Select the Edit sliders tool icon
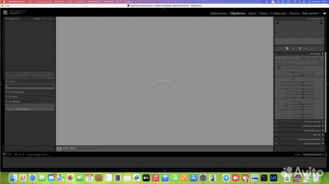This screenshot has height=184, width=329. pyautogui.click(x=287, y=48)
